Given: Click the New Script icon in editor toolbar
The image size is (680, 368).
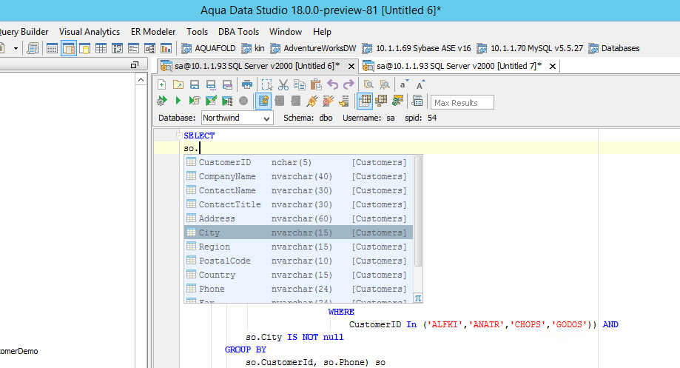Looking at the screenshot, I should tap(162, 84).
